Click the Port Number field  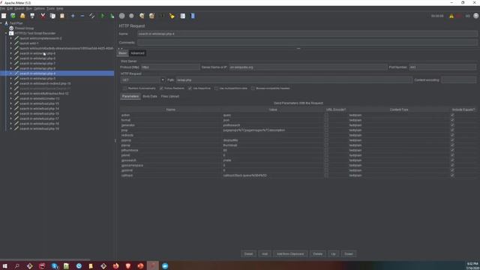pyautogui.click(x=442, y=67)
